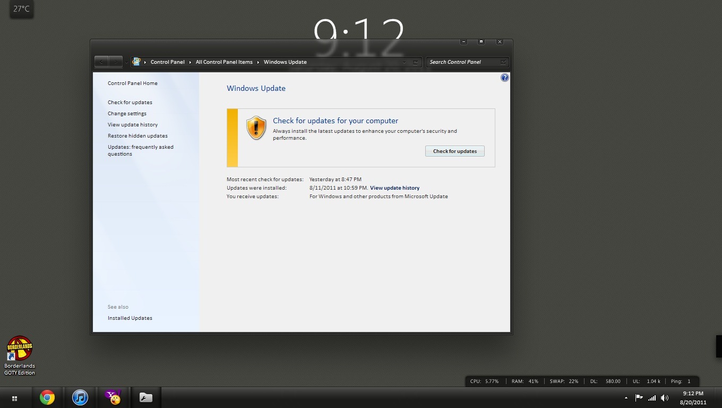The width and height of the screenshot is (722, 408).
Task: Open Change settings link
Action: [127, 114]
